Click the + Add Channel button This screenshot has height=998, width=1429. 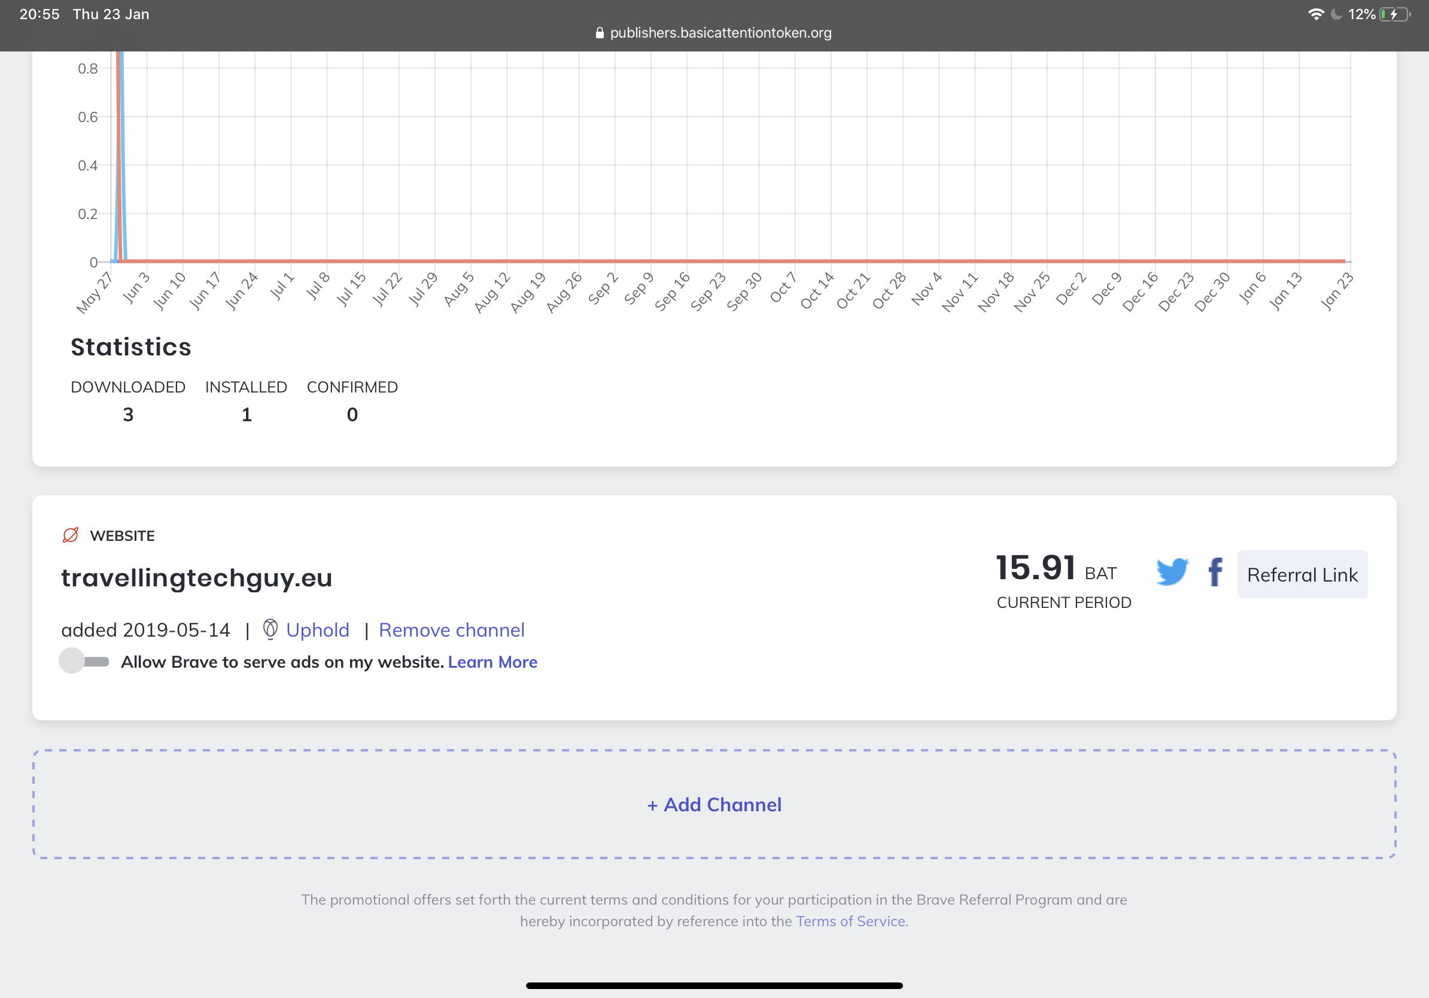(x=714, y=804)
